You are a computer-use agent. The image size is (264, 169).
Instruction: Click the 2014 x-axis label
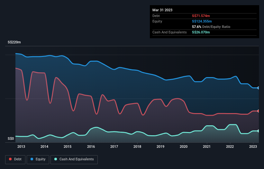click(44, 147)
